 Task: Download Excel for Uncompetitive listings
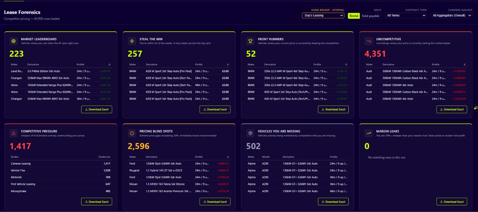coord(452,109)
